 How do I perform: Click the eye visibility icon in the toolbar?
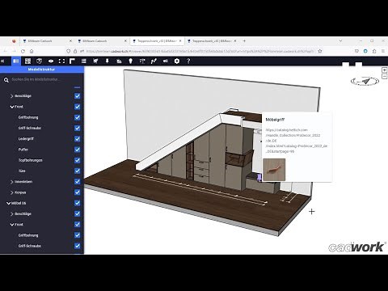[51, 61]
